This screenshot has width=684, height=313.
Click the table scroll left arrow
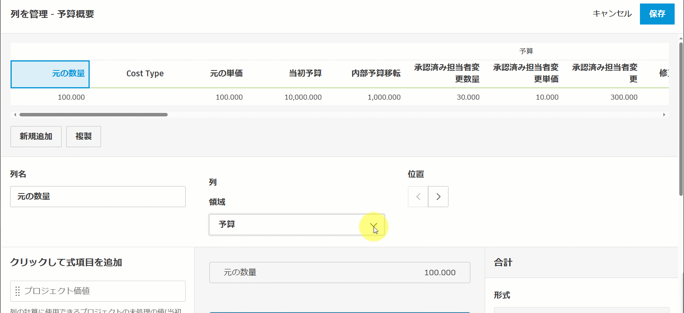(x=15, y=115)
